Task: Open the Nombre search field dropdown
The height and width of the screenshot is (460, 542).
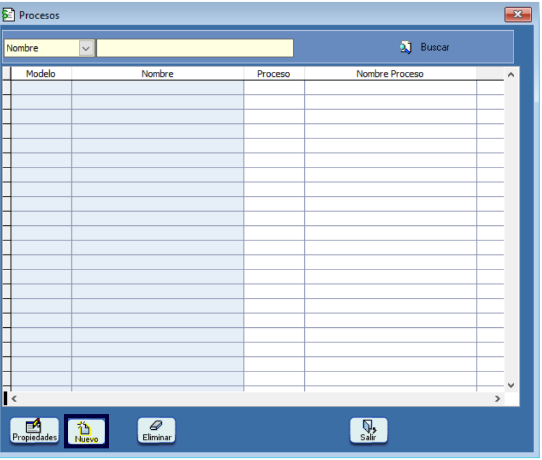Action: [x=86, y=48]
